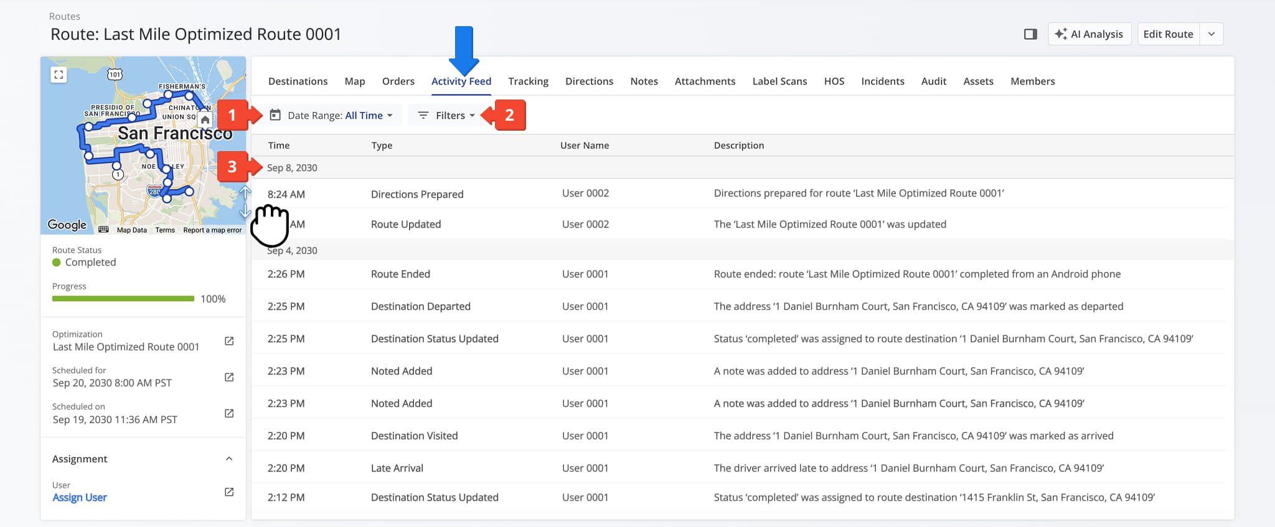
Task: Click the Routes breadcrumb
Action: click(65, 16)
